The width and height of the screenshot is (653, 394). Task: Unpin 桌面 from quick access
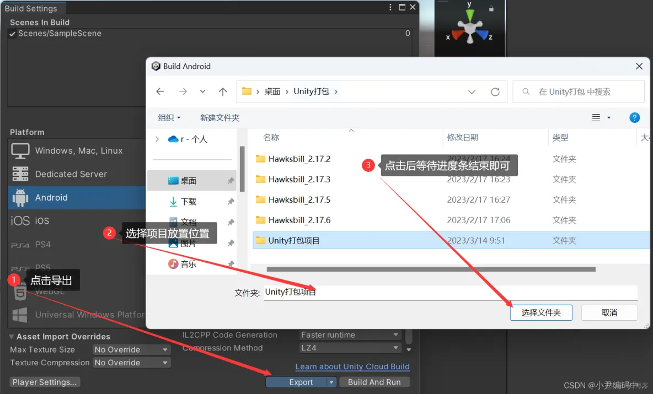pyautogui.click(x=231, y=181)
